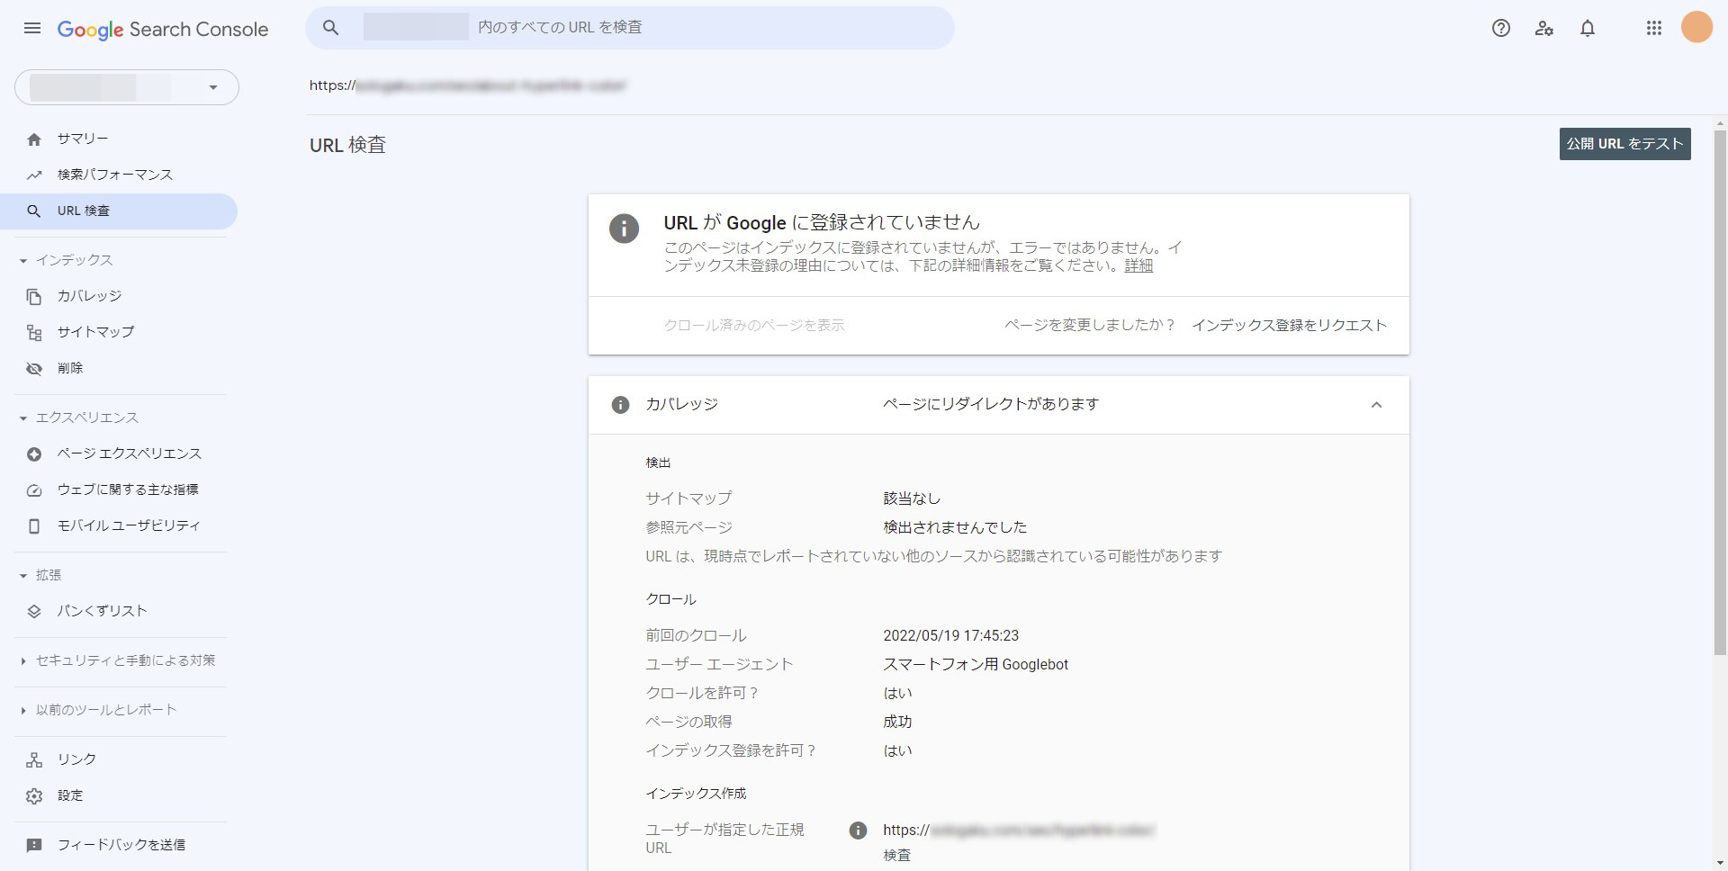The width and height of the screenshot is (1728, 871).
Task: Click the user account avatar
Action: [1696, 28]
